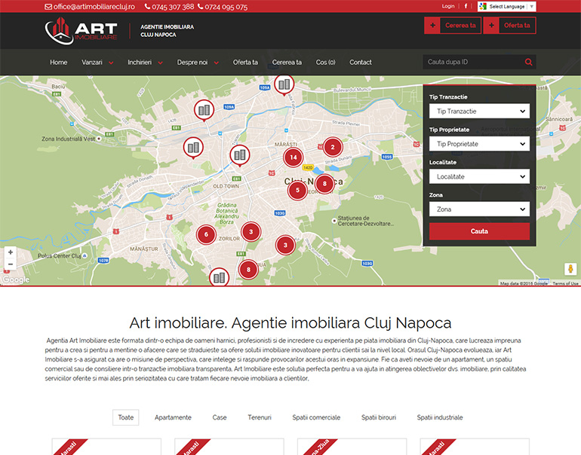This screenshot has height=455, width=581.
Task: Open the Tip Tranzactie dropdown
Action: point(479,111)
